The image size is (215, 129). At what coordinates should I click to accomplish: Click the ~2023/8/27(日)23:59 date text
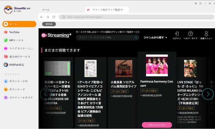click(x=121, y=96)
